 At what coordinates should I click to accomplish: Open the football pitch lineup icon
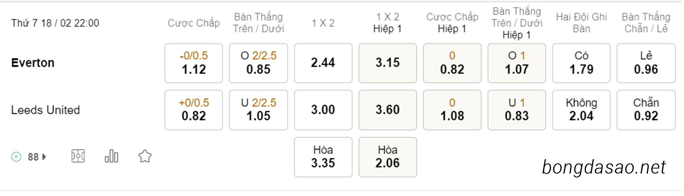click(78, 156)
